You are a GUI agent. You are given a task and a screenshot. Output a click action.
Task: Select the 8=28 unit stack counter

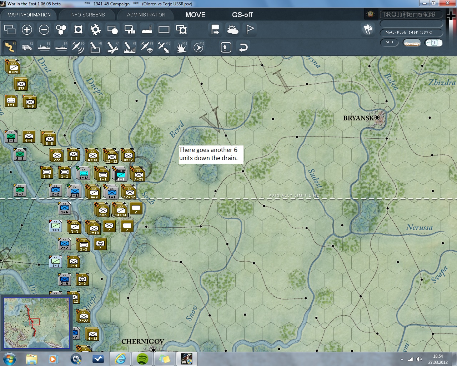pos(13,67)
